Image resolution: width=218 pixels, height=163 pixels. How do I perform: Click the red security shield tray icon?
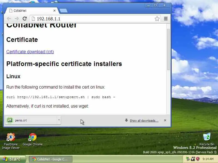(x=198, y=159)
